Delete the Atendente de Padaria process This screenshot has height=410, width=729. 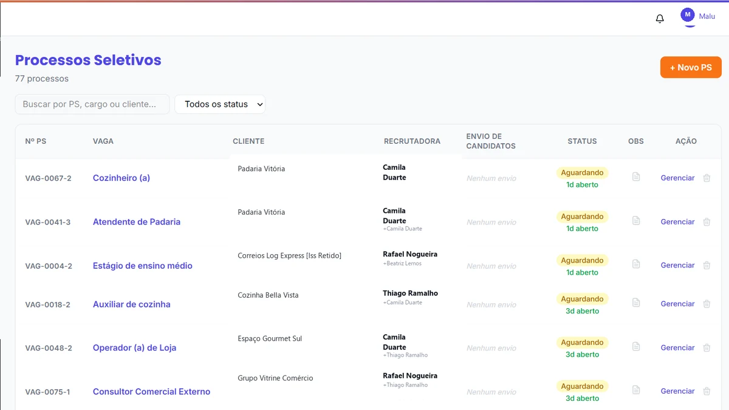pos(707,222)
